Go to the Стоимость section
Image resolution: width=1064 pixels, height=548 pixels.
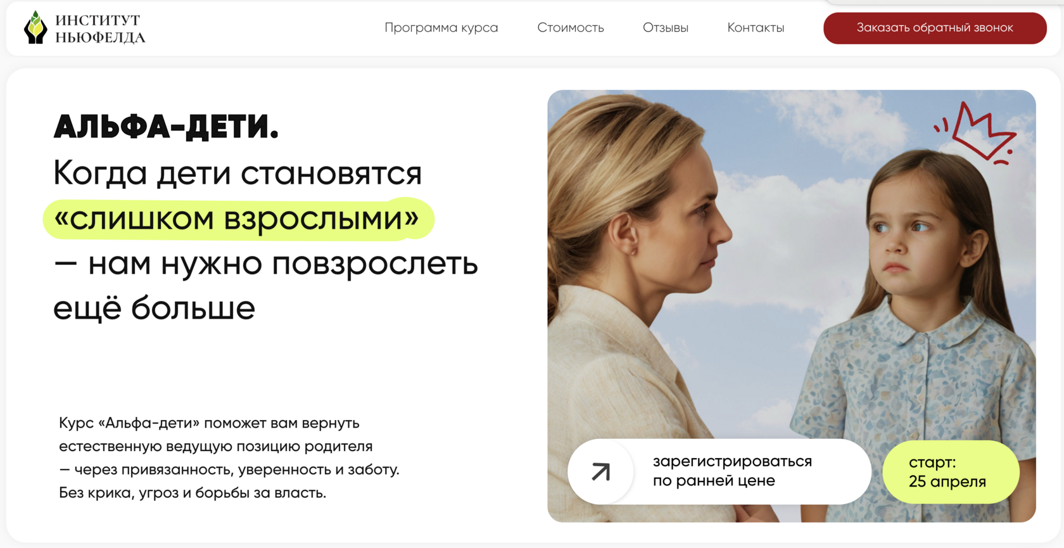point(571,28)
